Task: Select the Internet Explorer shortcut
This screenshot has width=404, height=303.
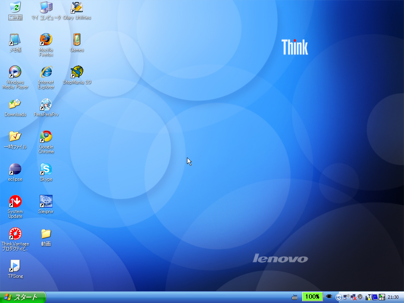Action: point(46,77)
